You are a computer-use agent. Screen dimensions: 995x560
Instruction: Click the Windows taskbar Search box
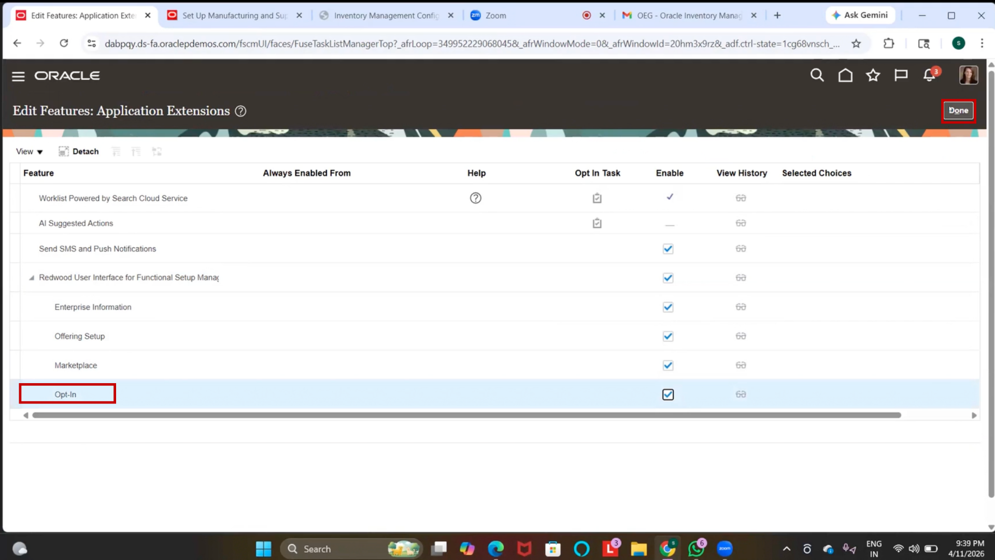[x=351, y=549]
